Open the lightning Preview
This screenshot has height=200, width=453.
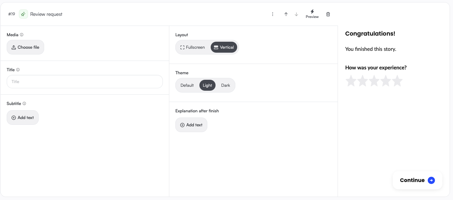312,14
